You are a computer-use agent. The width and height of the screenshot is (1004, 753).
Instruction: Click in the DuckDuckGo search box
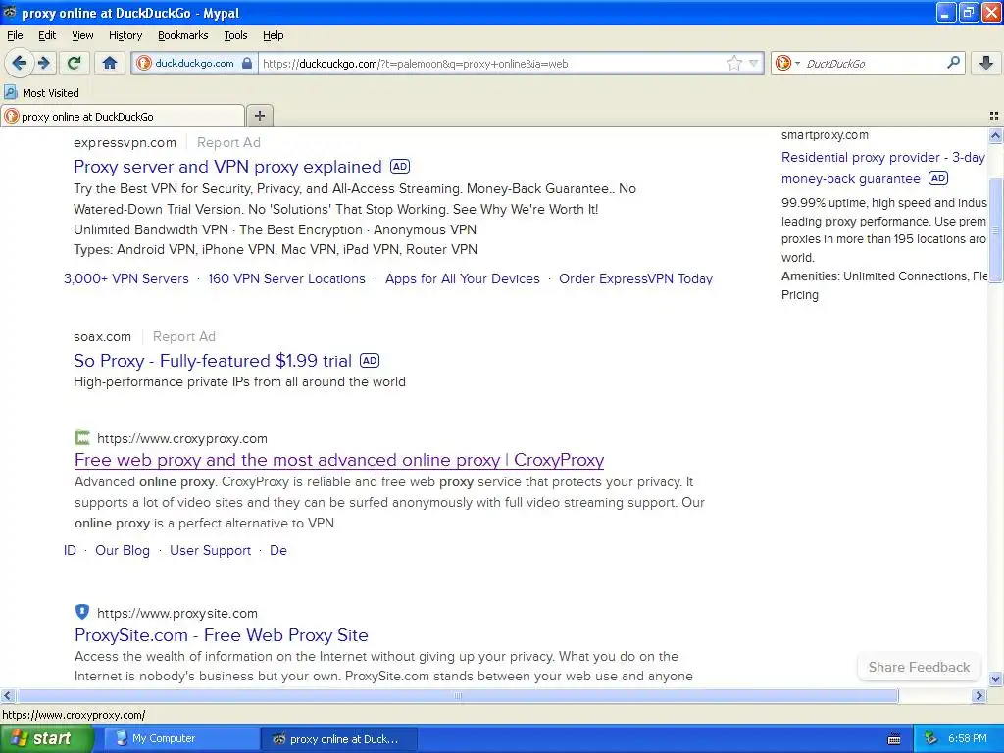(873, 64)
